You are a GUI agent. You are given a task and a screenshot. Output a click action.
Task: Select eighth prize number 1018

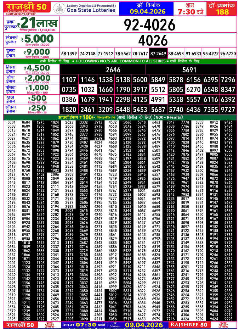(x=26, y=242)
